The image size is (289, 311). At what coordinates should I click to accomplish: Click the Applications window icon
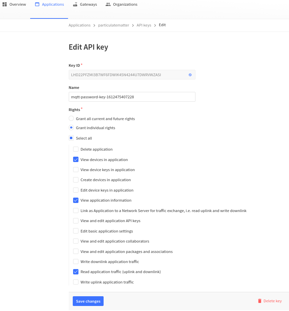[x=37, y=4]
